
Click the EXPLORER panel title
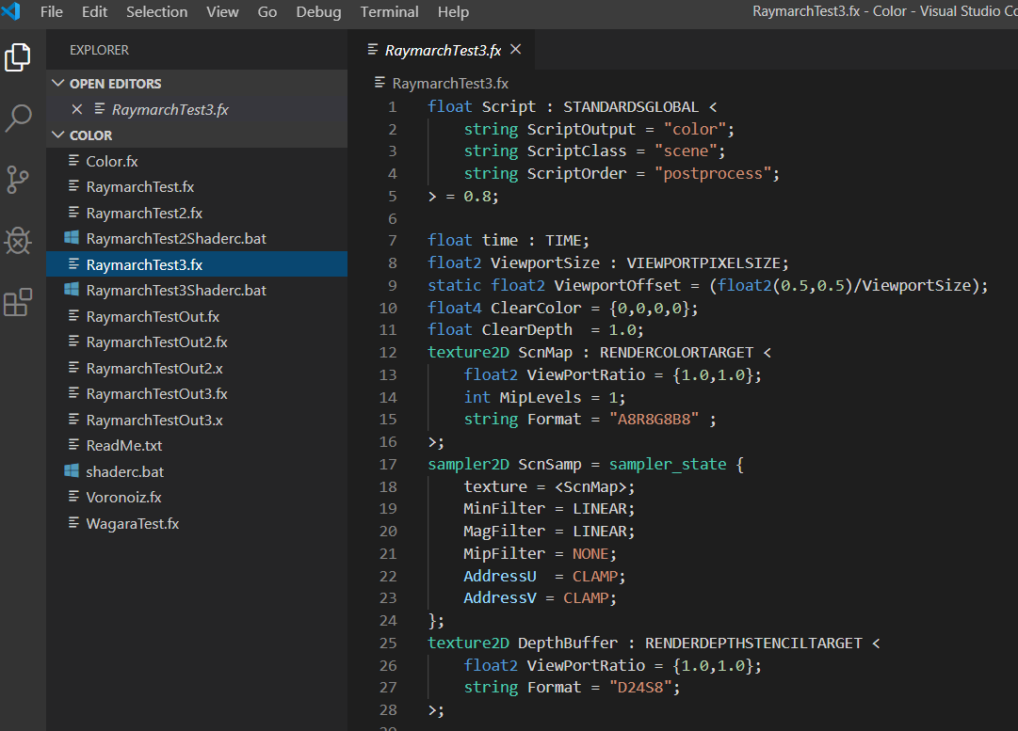(x=99, y=50)
